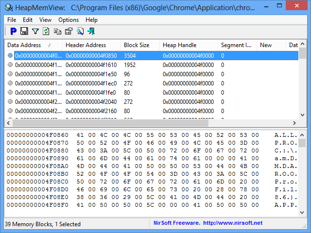Click the Exit door icon

90,31
